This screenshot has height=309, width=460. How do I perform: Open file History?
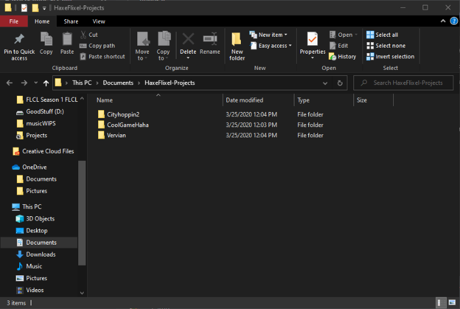coord(343,57)
